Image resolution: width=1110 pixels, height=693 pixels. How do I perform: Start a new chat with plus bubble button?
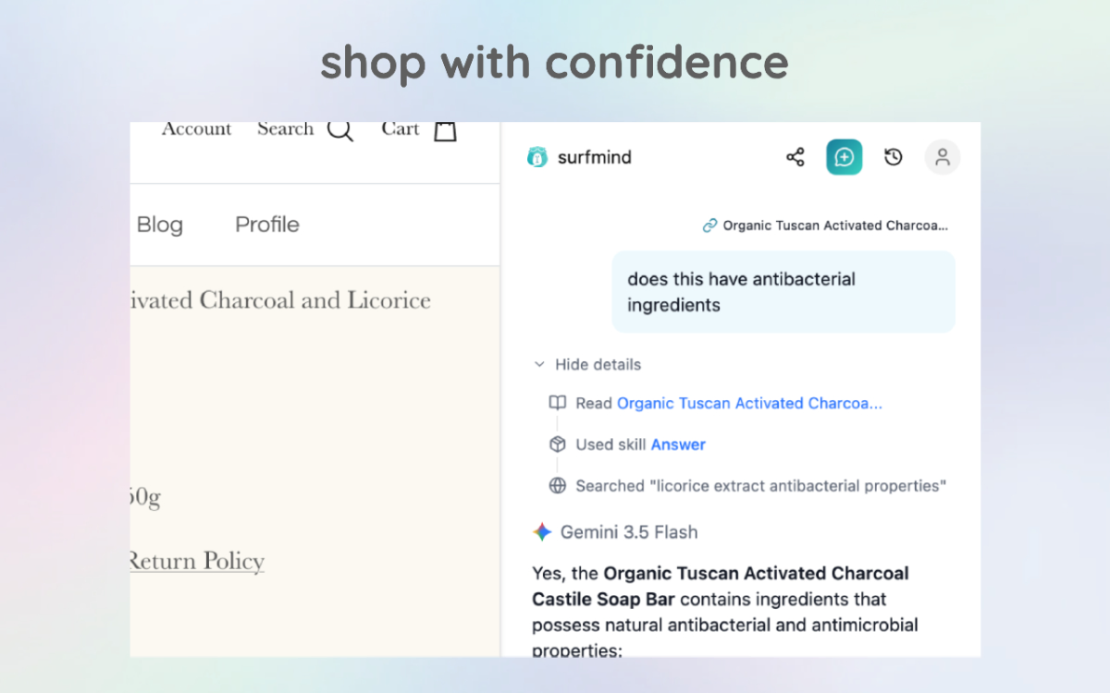[844, 157]
